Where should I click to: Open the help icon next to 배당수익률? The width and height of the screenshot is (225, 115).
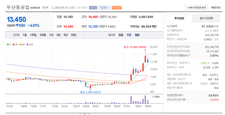181,88
